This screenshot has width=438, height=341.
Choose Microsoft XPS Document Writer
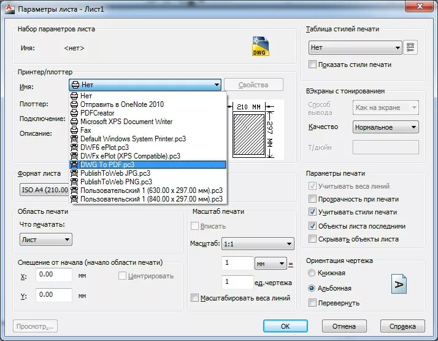click(x=148, y=122)
